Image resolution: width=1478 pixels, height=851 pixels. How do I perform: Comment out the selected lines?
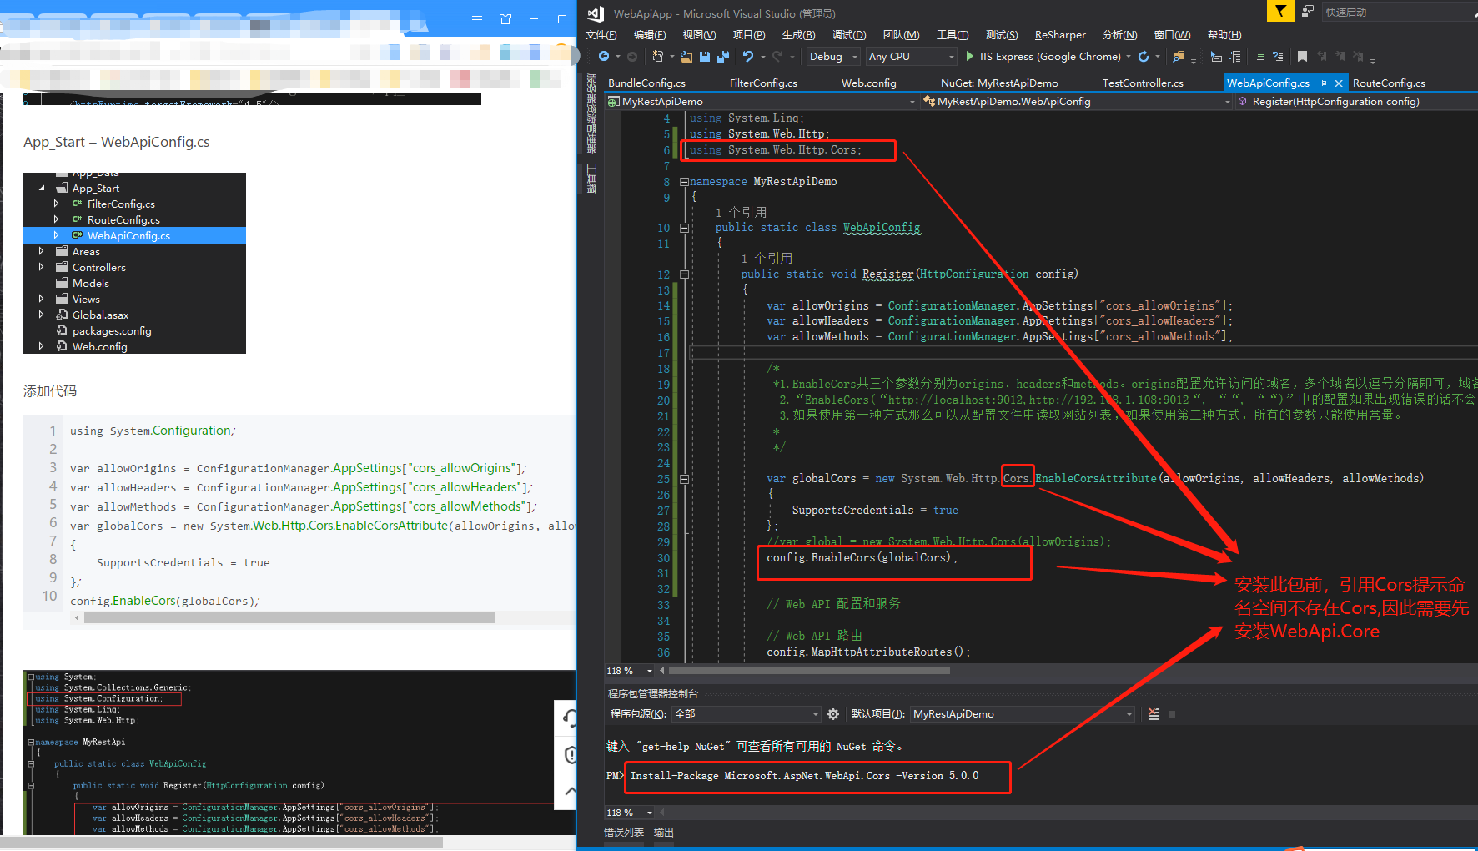pos(1259,57)
